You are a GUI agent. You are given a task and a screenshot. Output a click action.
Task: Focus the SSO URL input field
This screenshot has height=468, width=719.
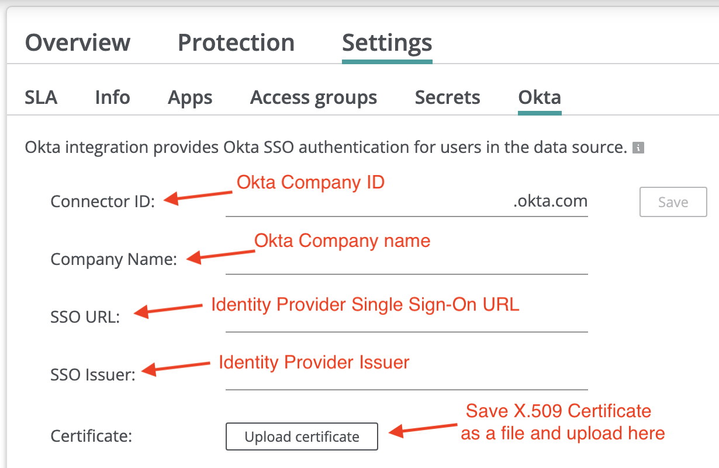pos(406,319)
